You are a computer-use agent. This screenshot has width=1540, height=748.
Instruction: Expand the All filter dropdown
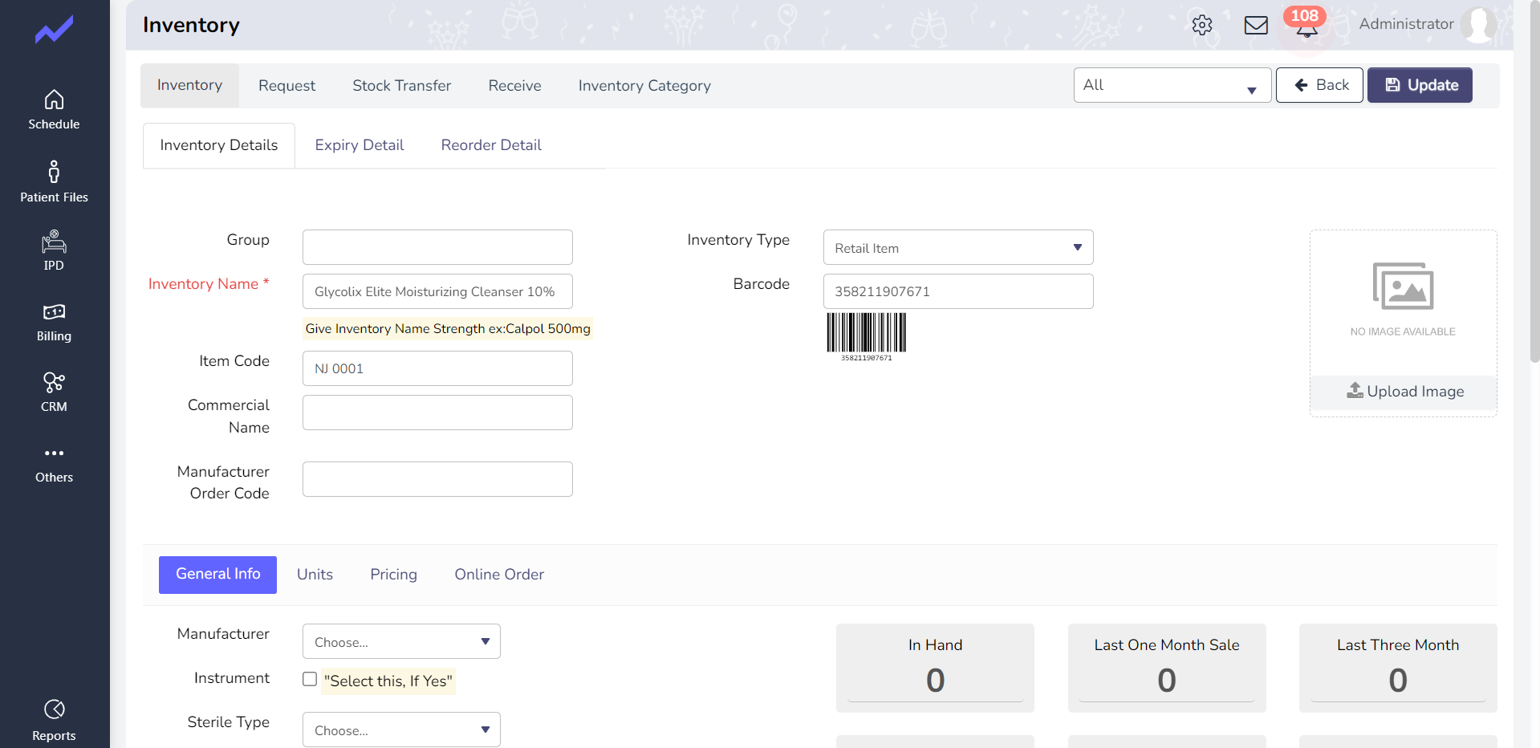[x=1172, y=85]
